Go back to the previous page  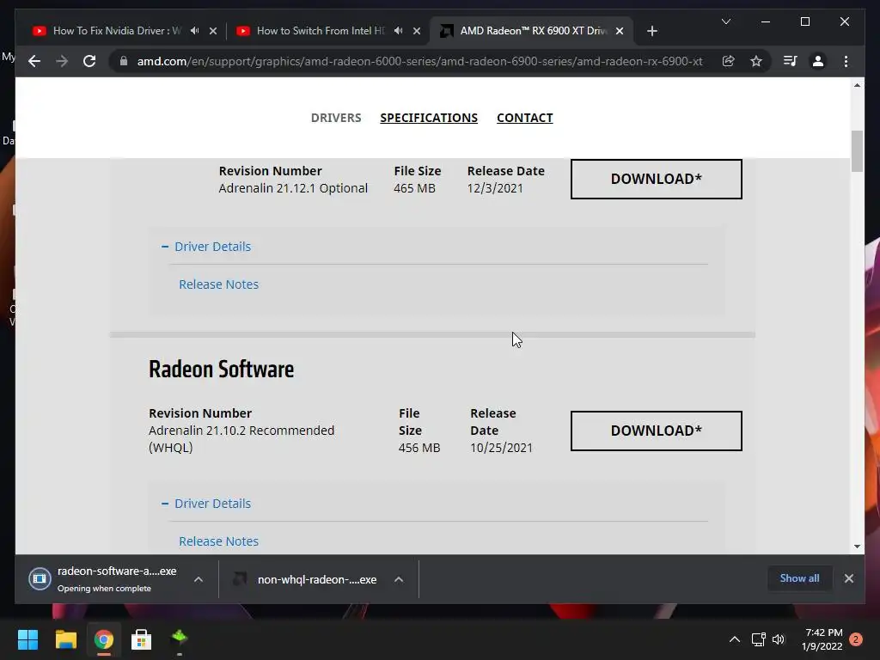pos(34,61)
